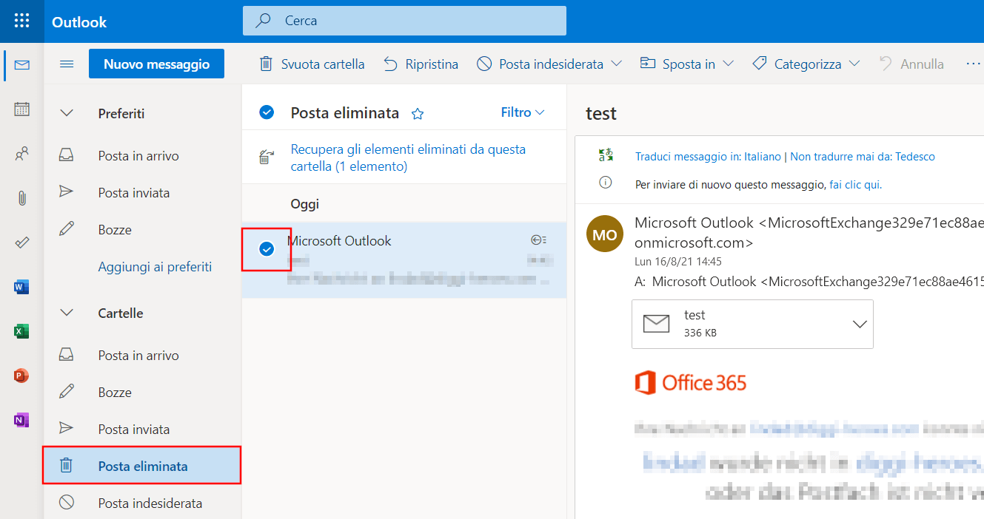This screenshot has width=984, height=519.
Task: Click the fai clic qui link
Action: [855, 184]
